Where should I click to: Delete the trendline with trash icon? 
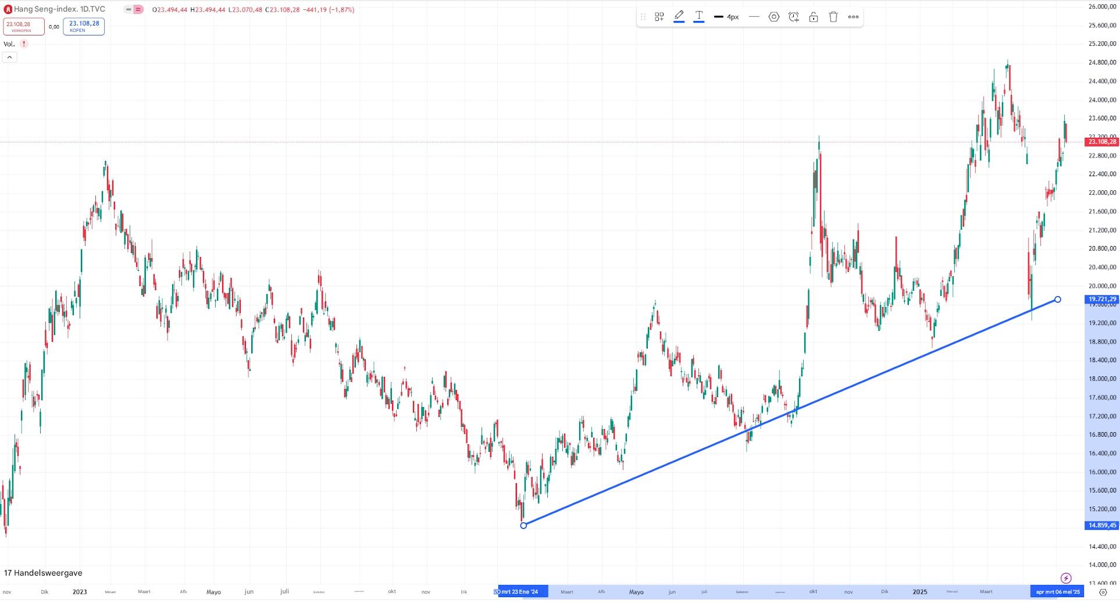coord(833,17)
